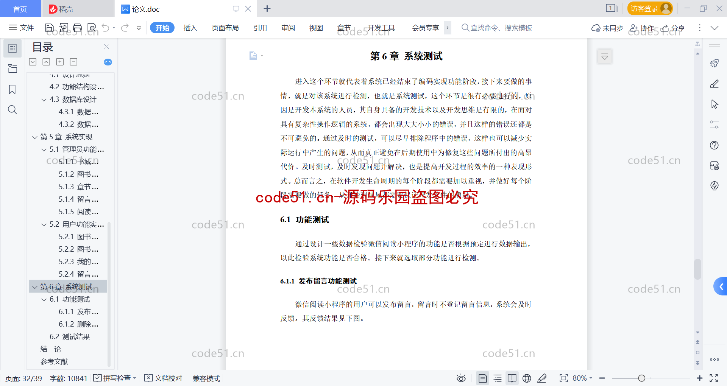The image size is (727, 386).
Task: Click the Print icon in toolbar
Action: (x=78, y=28)
